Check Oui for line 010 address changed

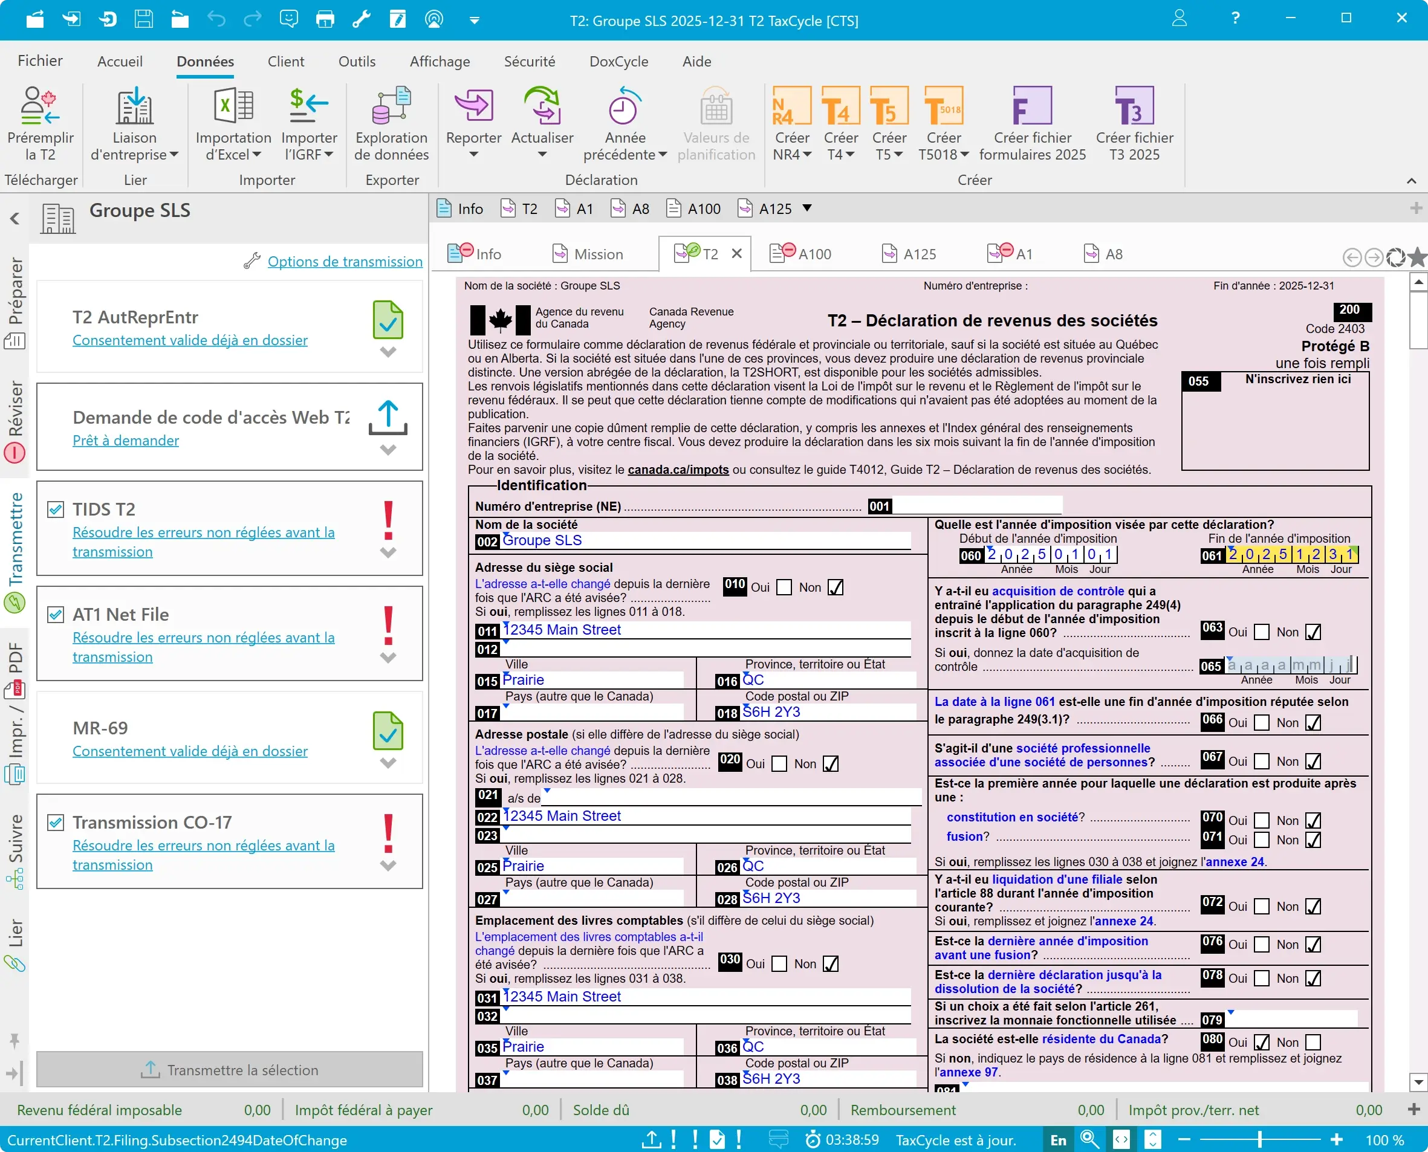coord(784,587)
